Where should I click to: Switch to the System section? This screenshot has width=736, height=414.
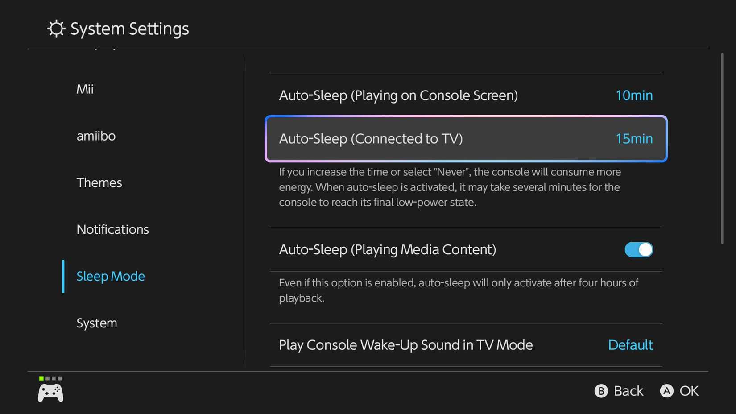(96, 323)
